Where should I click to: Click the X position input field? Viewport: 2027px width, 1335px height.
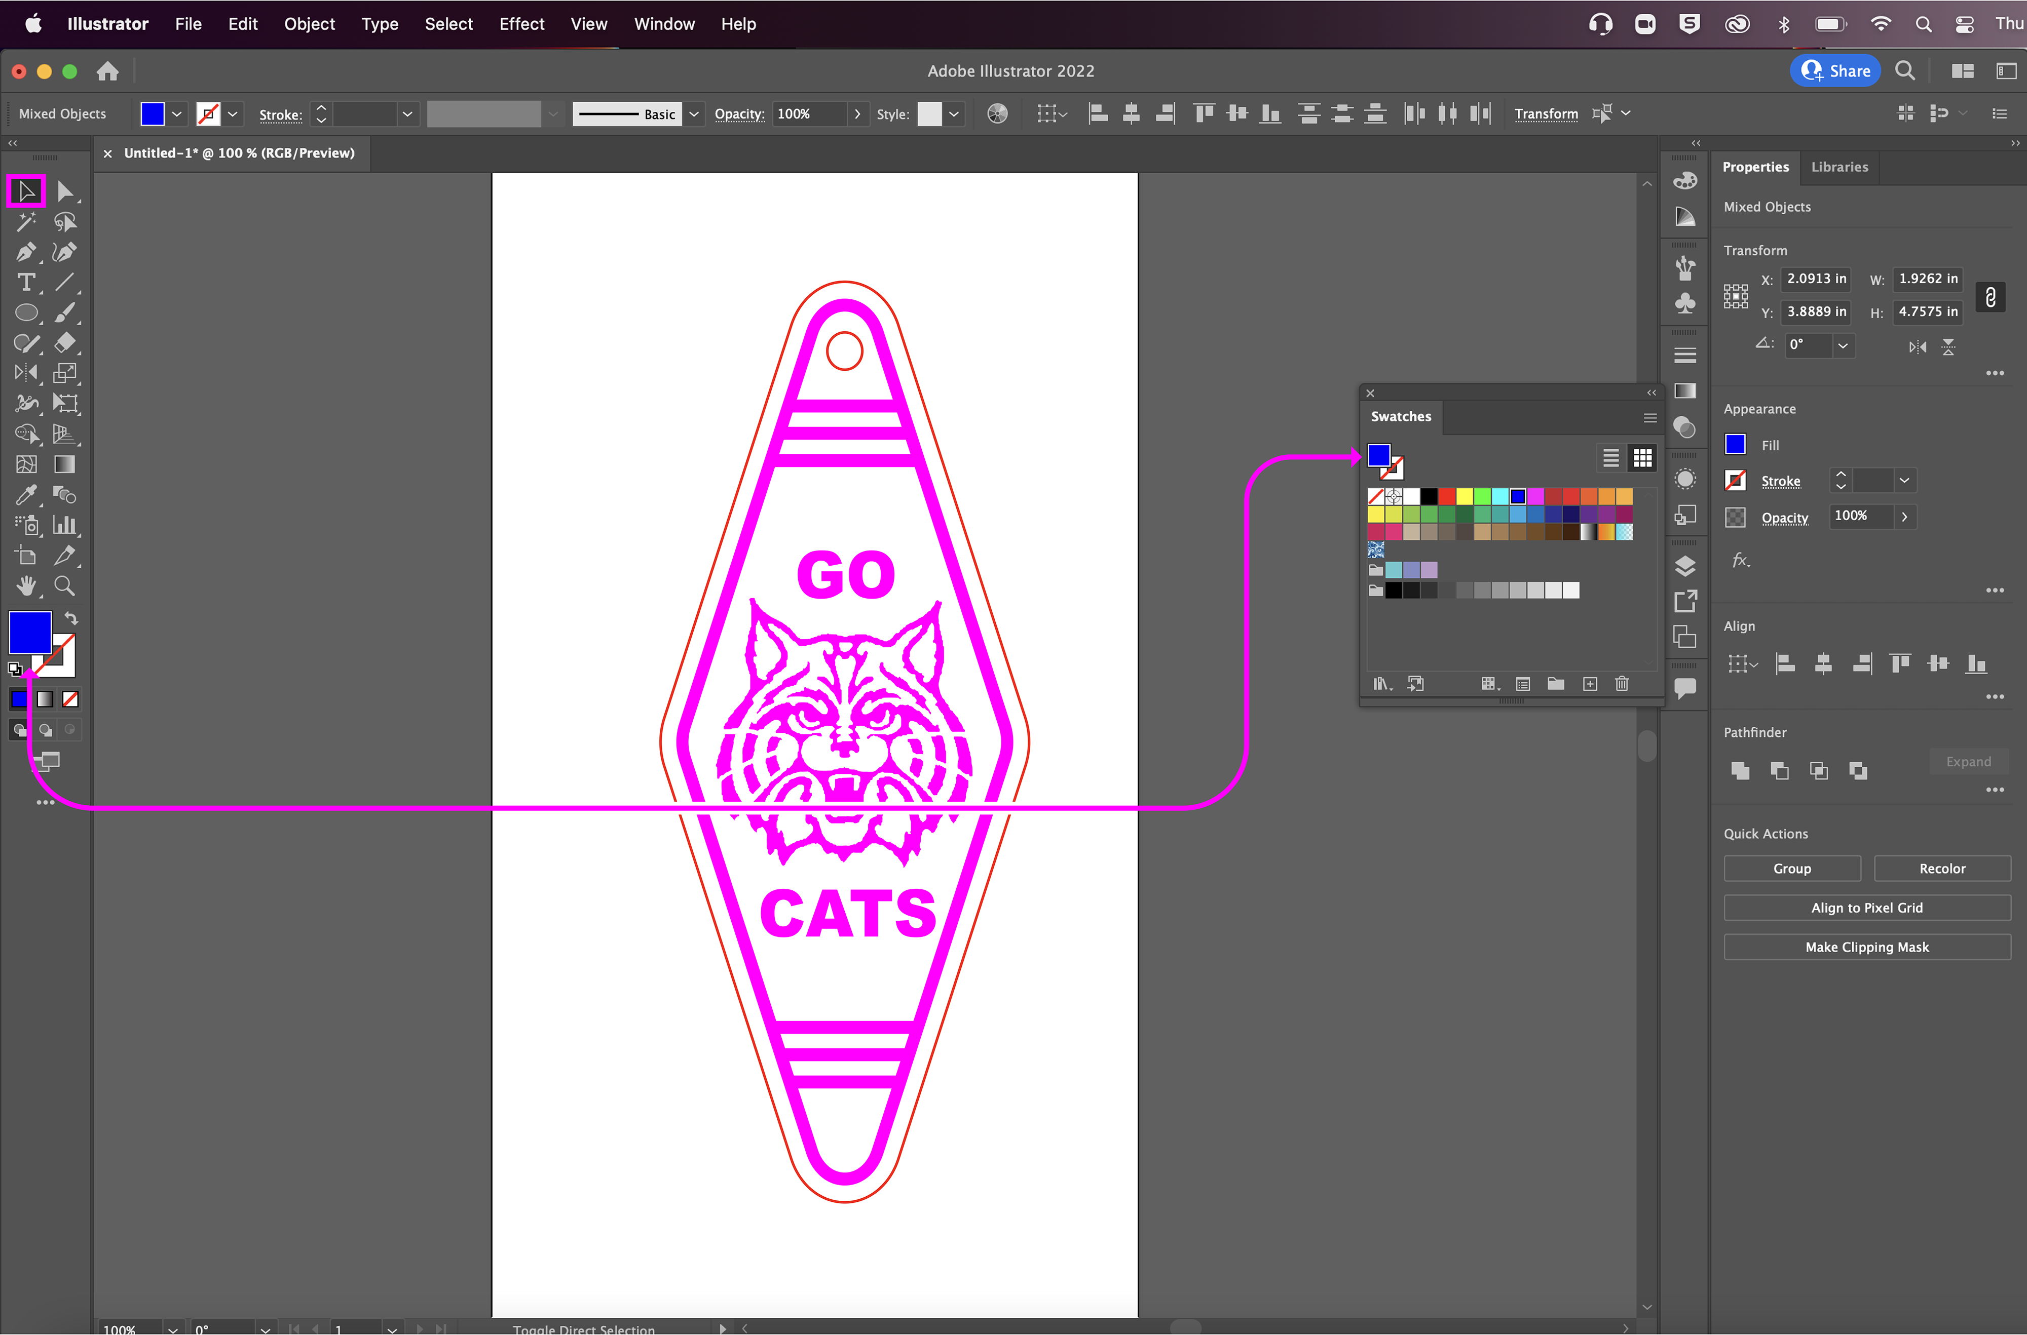coord(1816,279)
